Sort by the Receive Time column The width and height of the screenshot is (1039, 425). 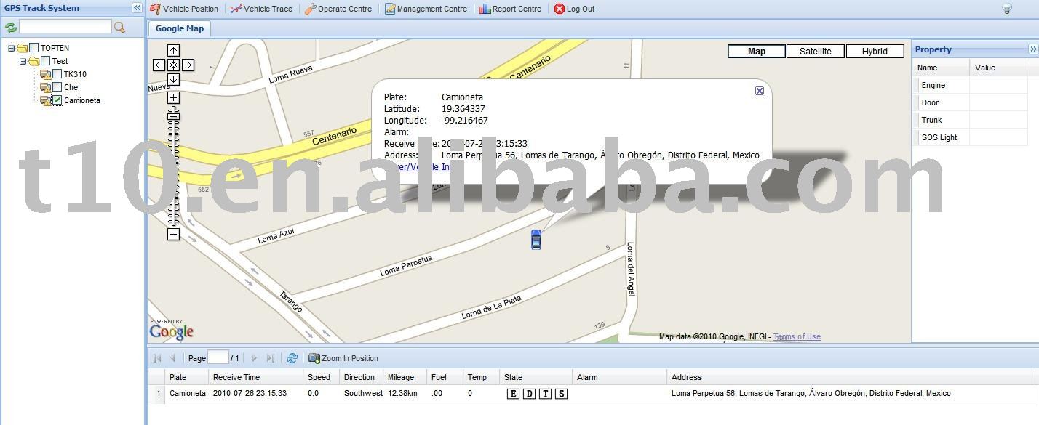tap(255, 377)
